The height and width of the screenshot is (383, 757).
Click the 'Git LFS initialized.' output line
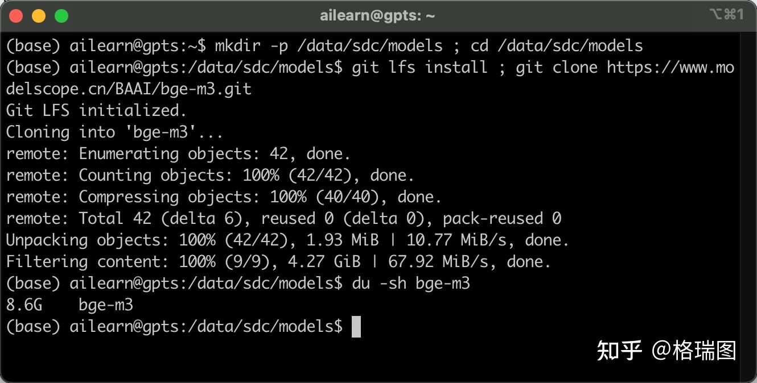(96, 110)
